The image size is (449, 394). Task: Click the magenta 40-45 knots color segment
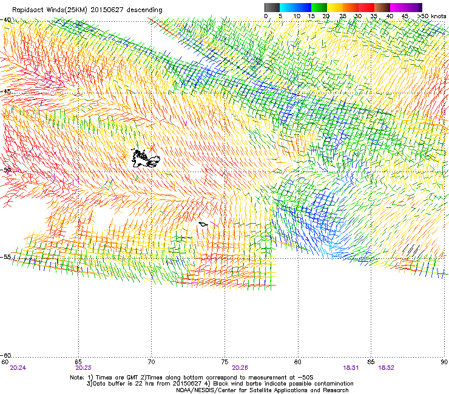tap(398, 7)
